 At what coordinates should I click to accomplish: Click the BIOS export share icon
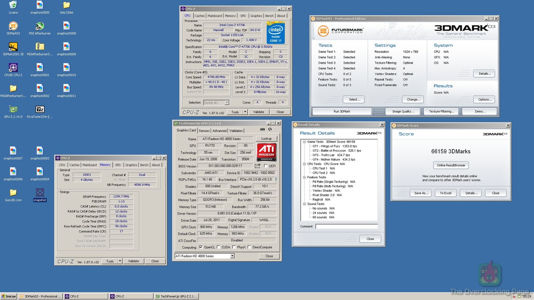tap(258, 166)
